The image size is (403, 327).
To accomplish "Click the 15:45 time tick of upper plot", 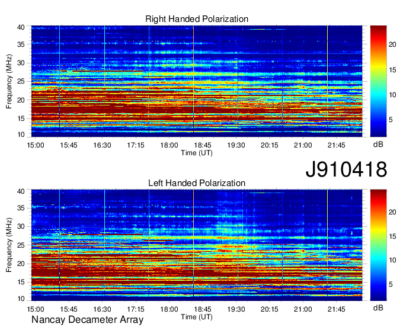I will pos(69,145).
